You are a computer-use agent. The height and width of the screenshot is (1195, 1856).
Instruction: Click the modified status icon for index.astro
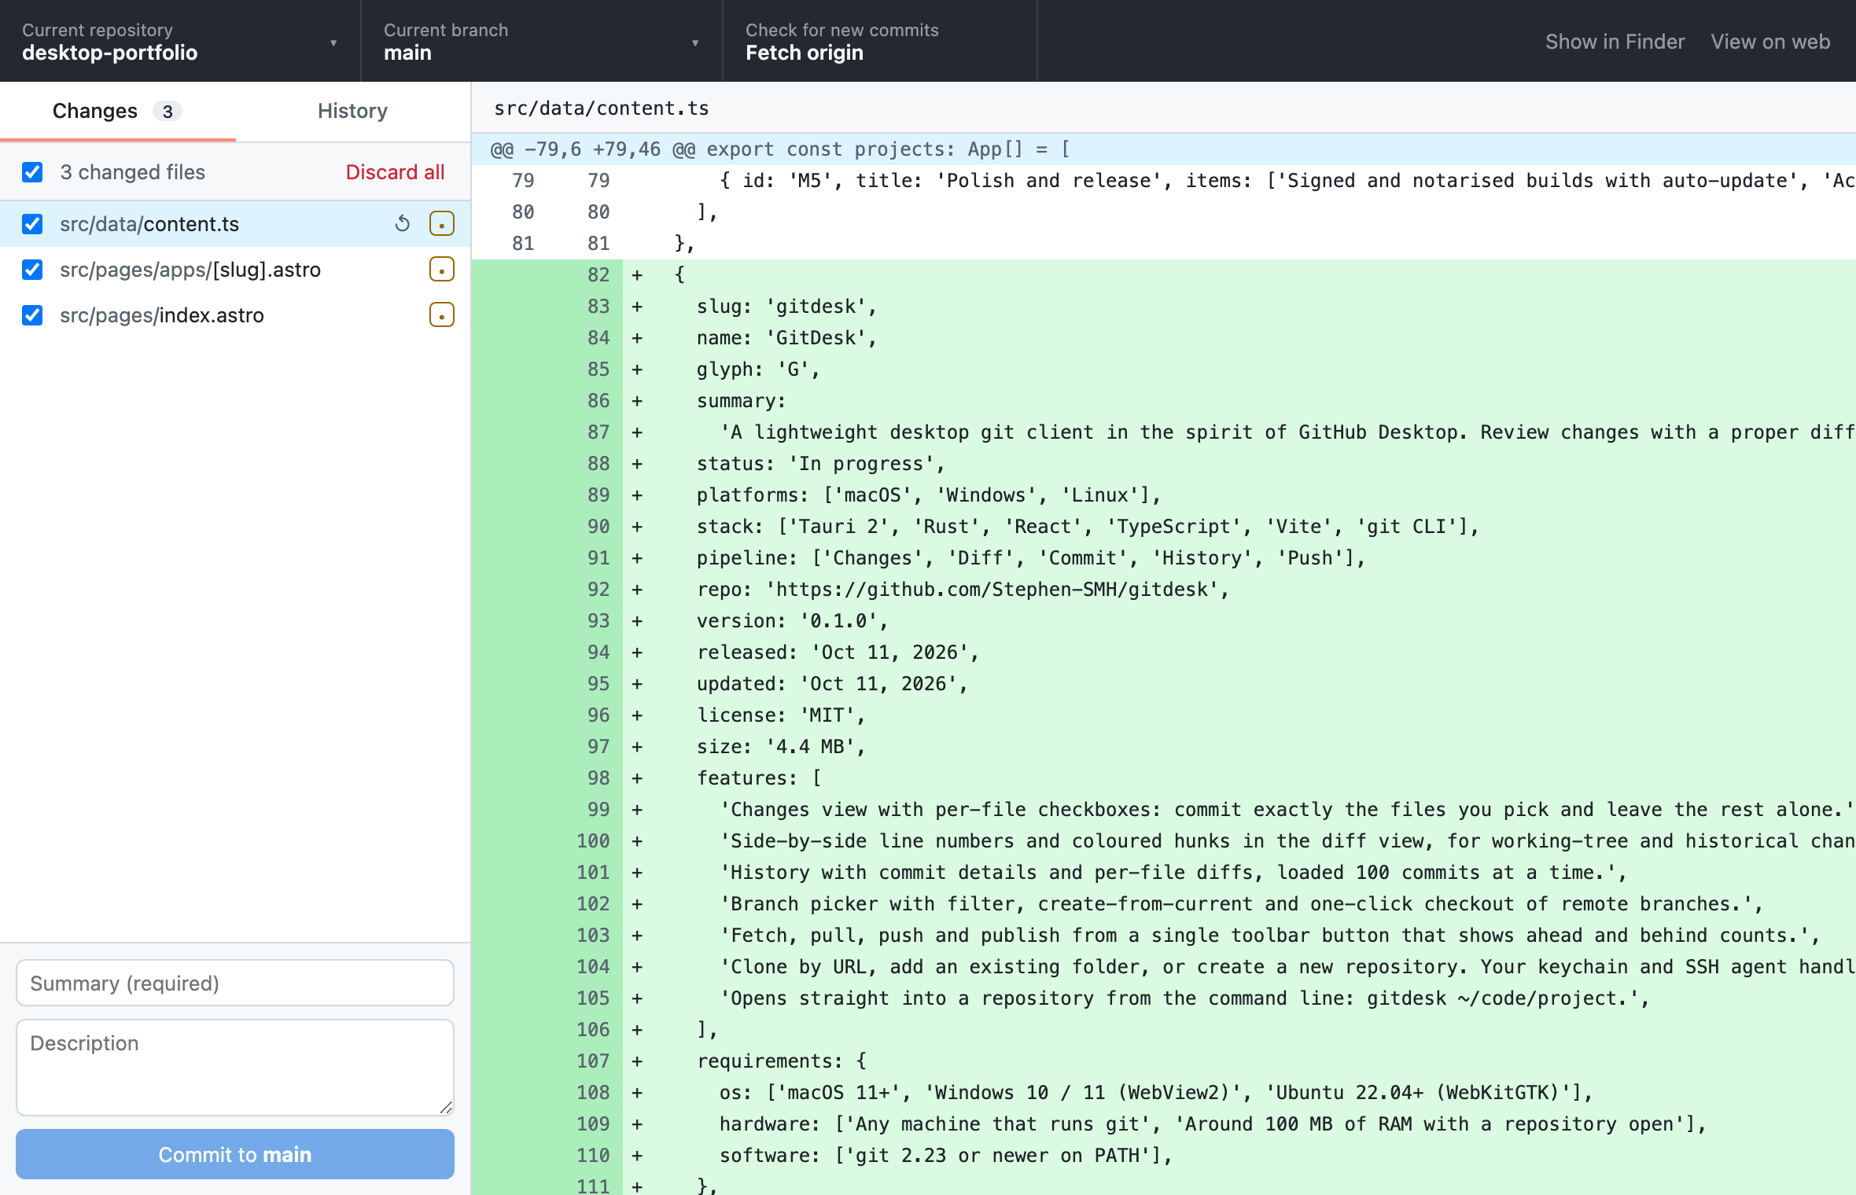442,315
